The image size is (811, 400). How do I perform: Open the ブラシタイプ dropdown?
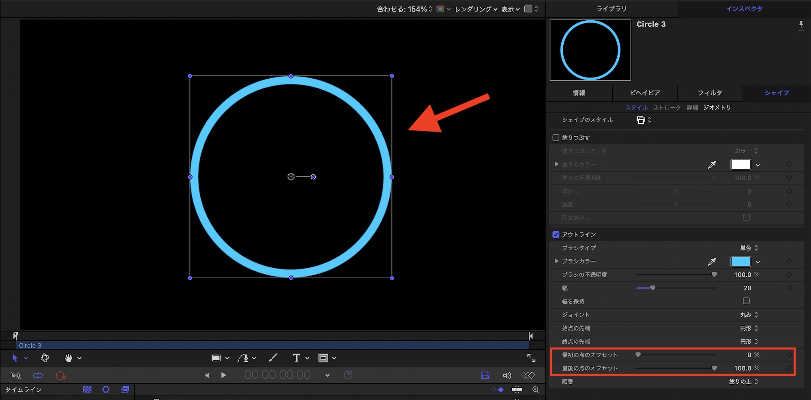[x=749, y=248]
